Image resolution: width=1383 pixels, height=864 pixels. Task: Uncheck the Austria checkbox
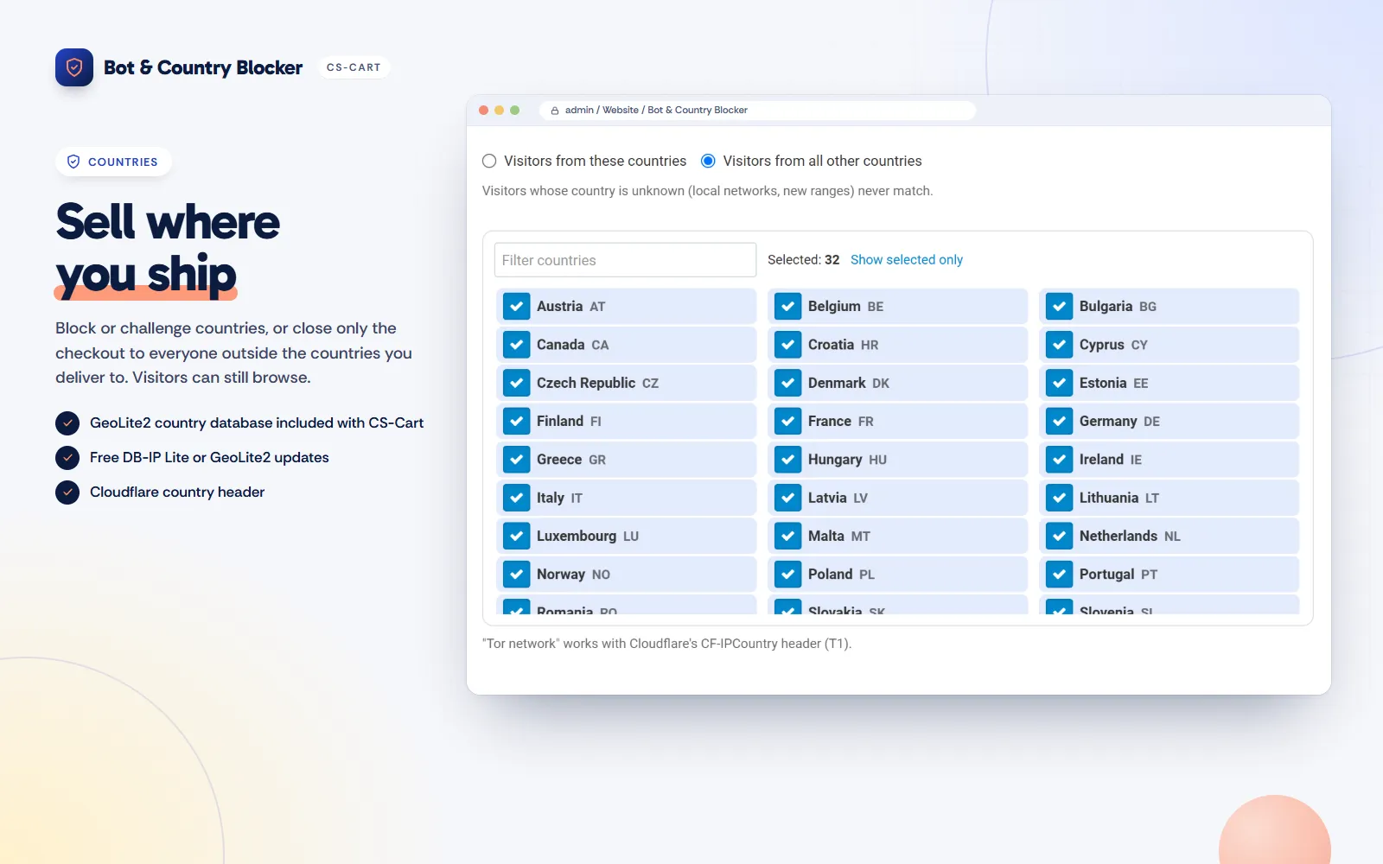tap(517, 307)
